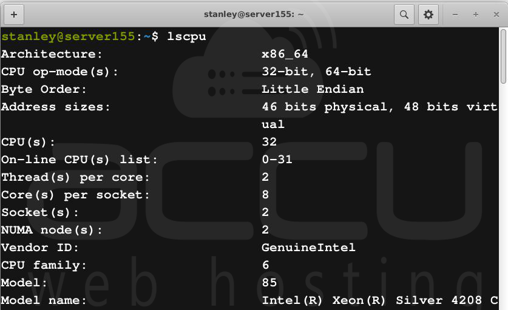Select the Thread(s) per core label

click(x=75, y=177)
